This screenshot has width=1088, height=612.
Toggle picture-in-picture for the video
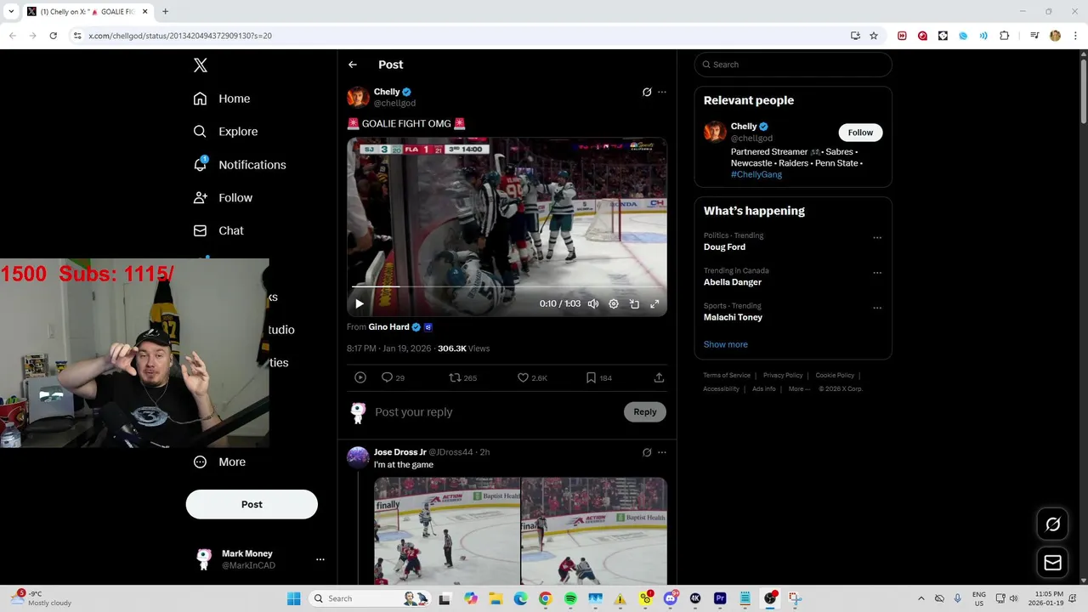[x=634, y=303]
